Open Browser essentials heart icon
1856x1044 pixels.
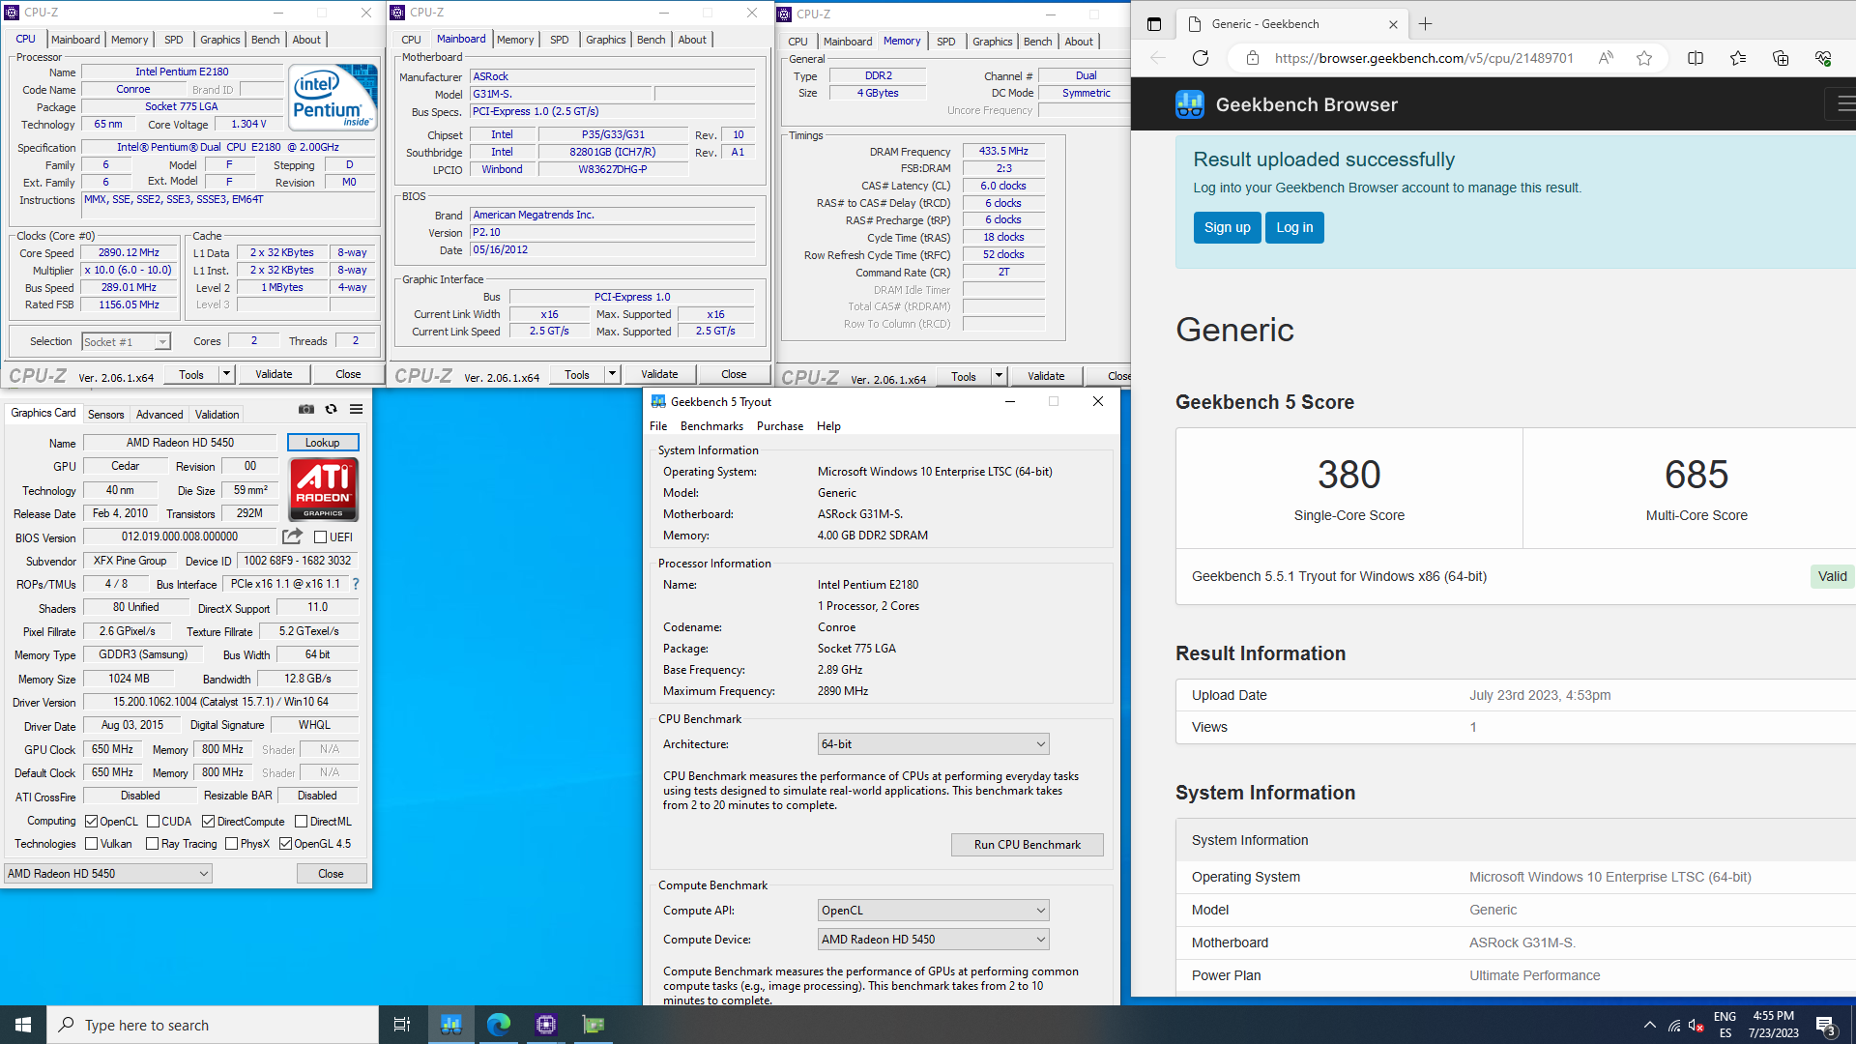pyautogui.click(x=1823, y=58)
